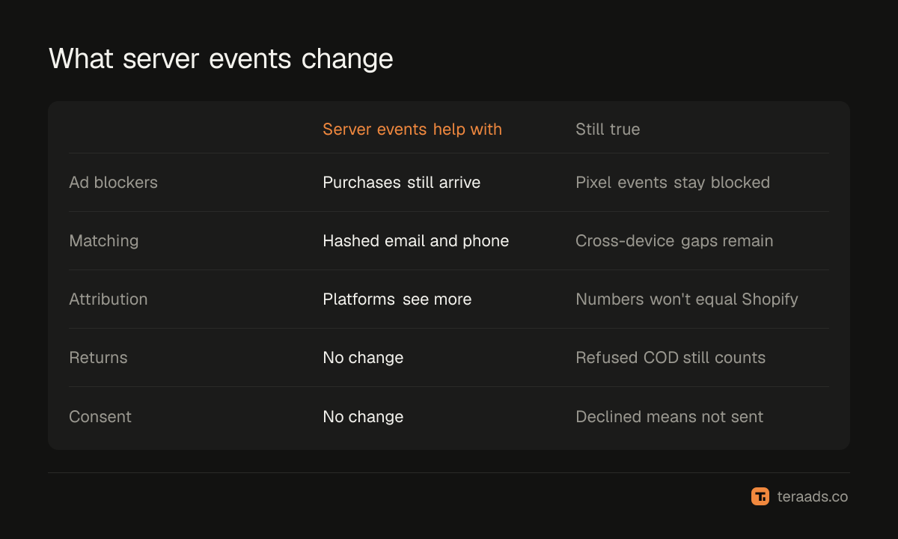Select the 'Attribution' row label
The height and width of the screenshot is (539, 898).
pyautogui.click(x=109, y=299)
